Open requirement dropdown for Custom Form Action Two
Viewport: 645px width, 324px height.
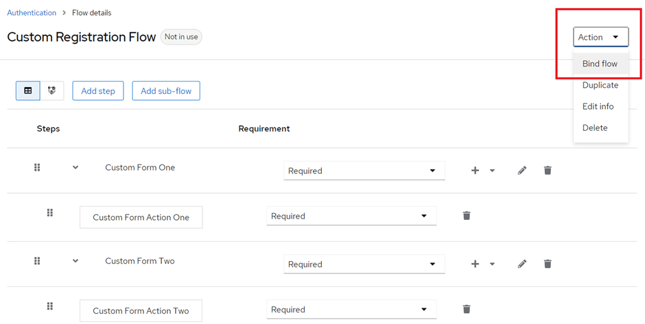pyautogui.click(x=351, y=310)
